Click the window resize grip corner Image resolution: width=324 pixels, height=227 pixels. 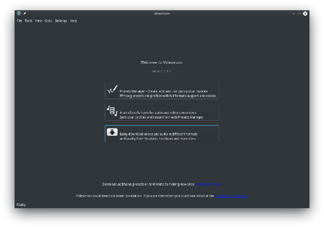pos(306,205)
